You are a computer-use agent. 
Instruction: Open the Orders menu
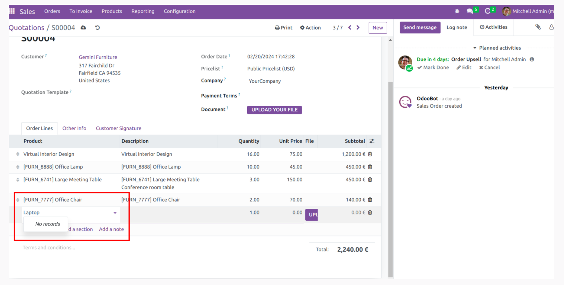pos(52,11)
